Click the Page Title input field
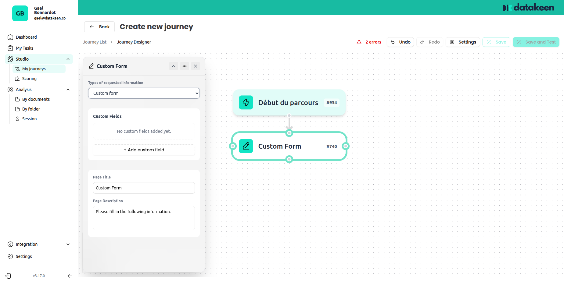Screen dimensions: 564x282 tap(144, 188)
